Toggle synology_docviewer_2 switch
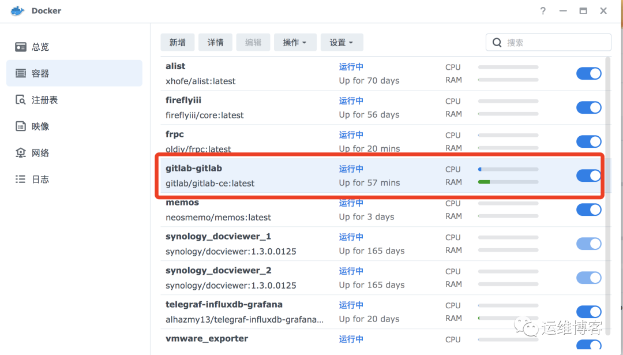Viewport: 623px width, 355px height. [589, 278]
